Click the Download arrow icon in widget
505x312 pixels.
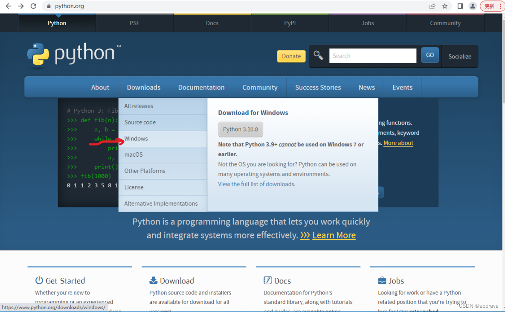[x=153, y=280]
